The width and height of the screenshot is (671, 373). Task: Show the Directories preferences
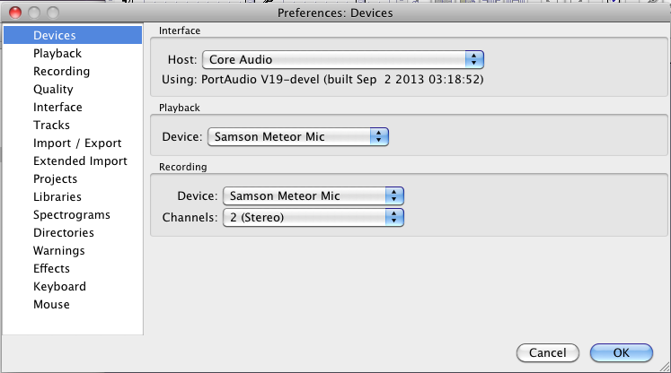tap(64, 233)
